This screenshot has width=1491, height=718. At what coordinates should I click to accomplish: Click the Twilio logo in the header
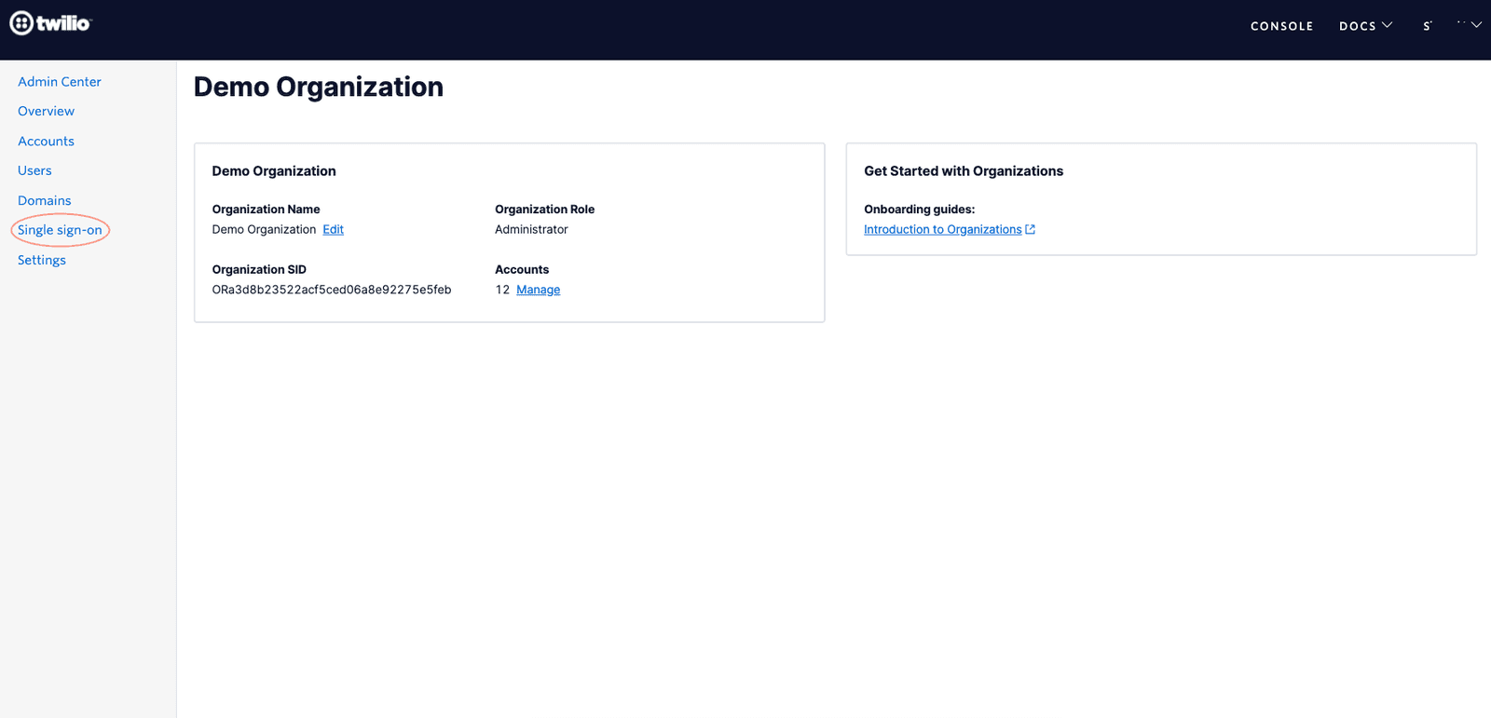click(x=51, y=23)
